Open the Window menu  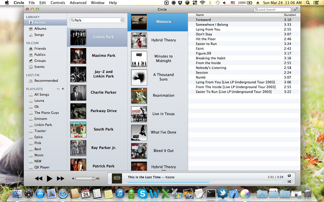point(98,3)
